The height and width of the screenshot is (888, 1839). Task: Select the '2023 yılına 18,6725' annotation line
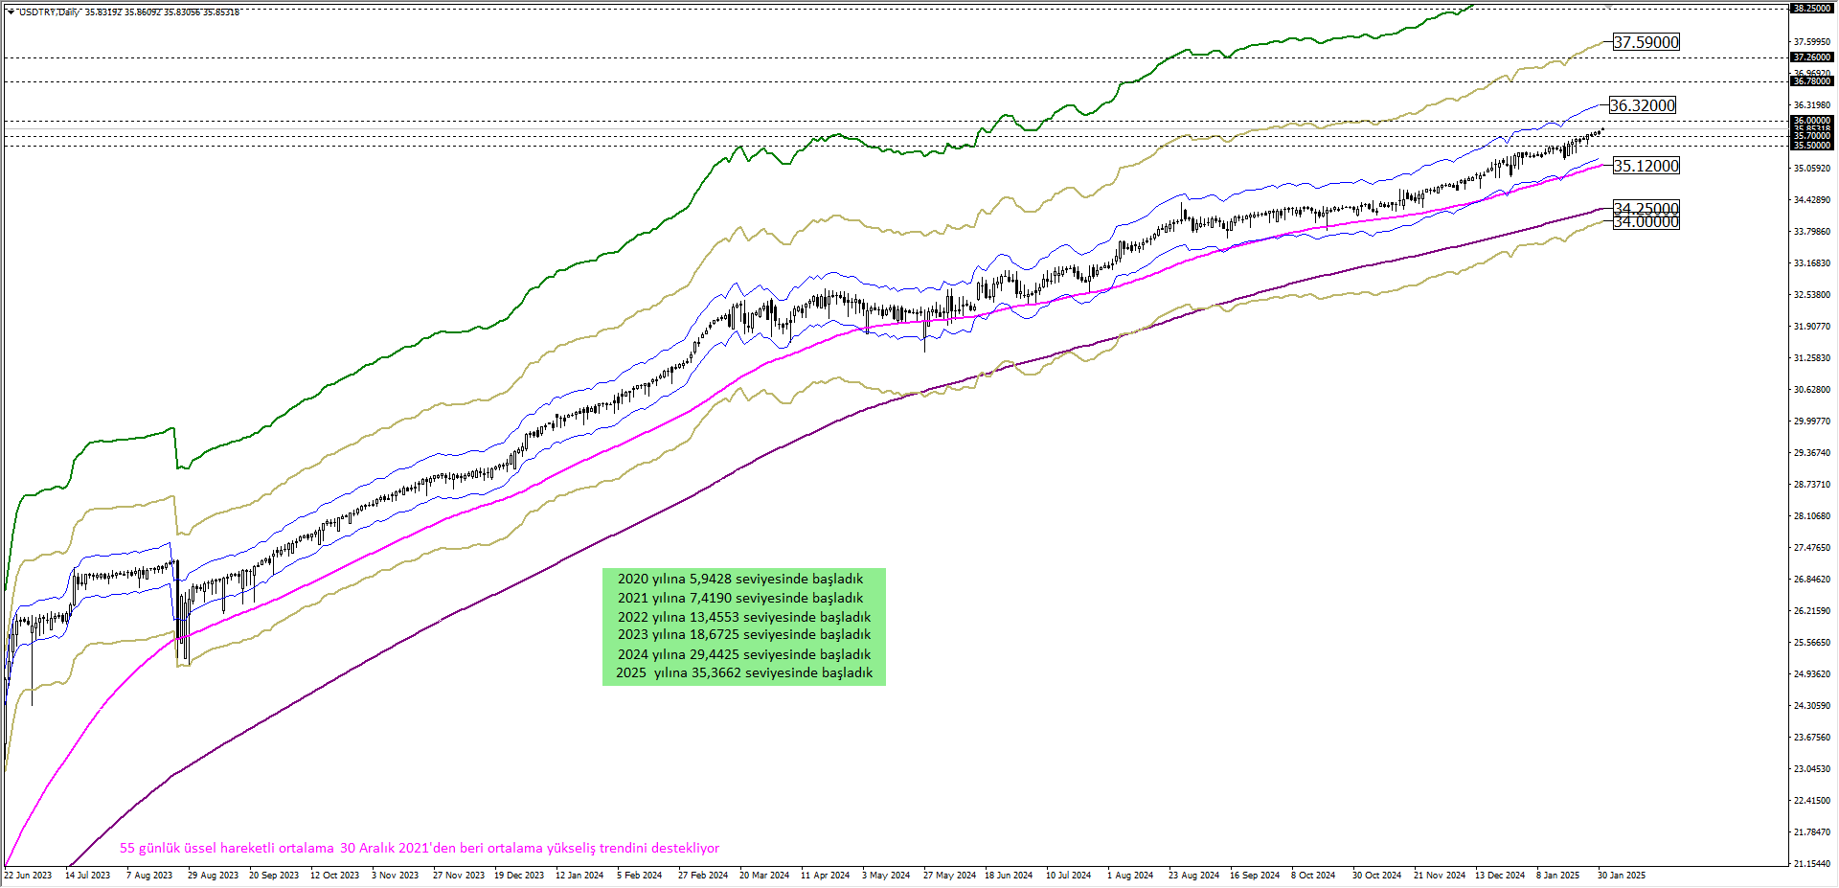click(744, 634)
